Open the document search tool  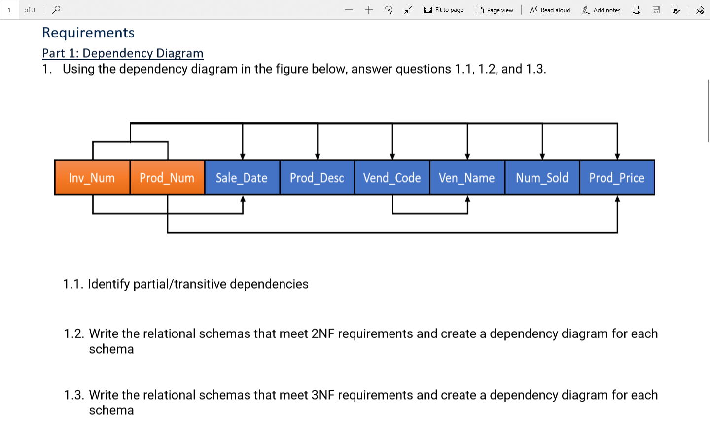56,10
